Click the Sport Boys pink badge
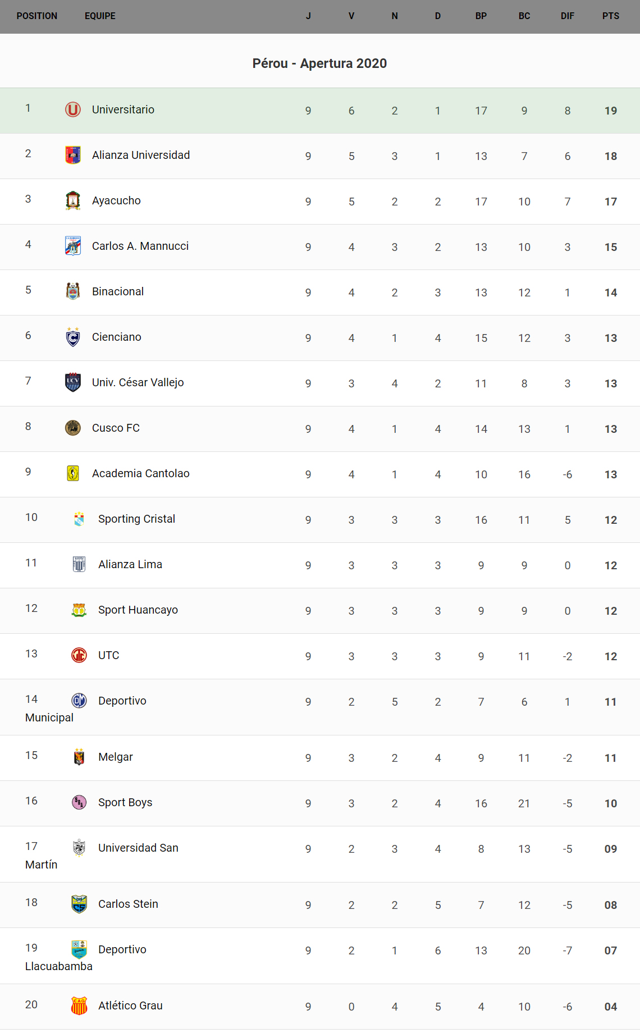The width and height of the screenshot is (640, 1033). 79,802
